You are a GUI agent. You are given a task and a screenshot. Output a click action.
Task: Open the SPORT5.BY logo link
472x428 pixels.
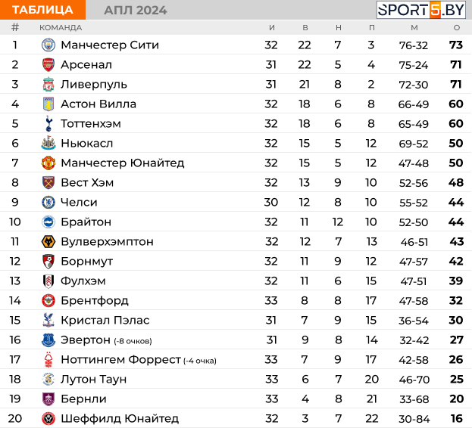pyautogui.click(x=420, y=10)
